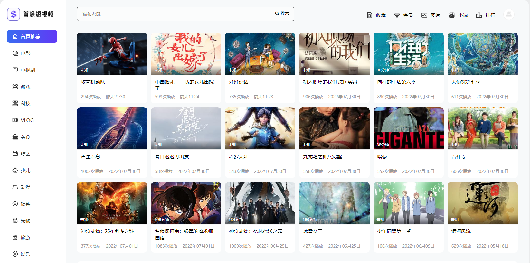Image resolution: width=530 pixels, height=263 pixels.
Task: Open 小说 novels icon in header
Action: point(452,15)
